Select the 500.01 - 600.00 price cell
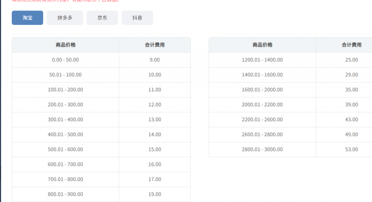Screen dimensions: 372x202 tap(65, 150)
